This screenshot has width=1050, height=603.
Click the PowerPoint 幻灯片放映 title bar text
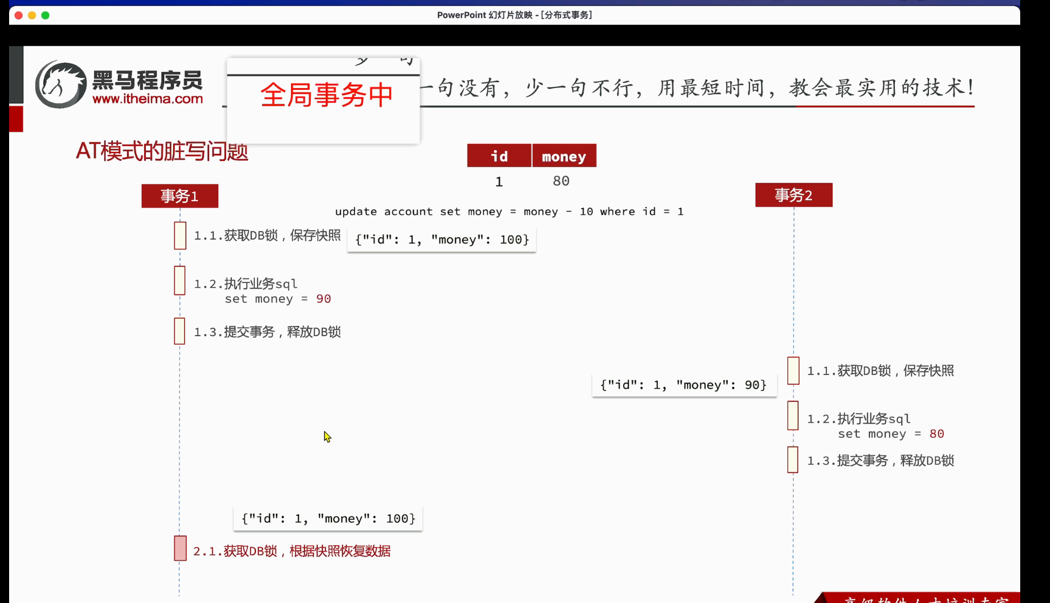click(x=515, y=15)
